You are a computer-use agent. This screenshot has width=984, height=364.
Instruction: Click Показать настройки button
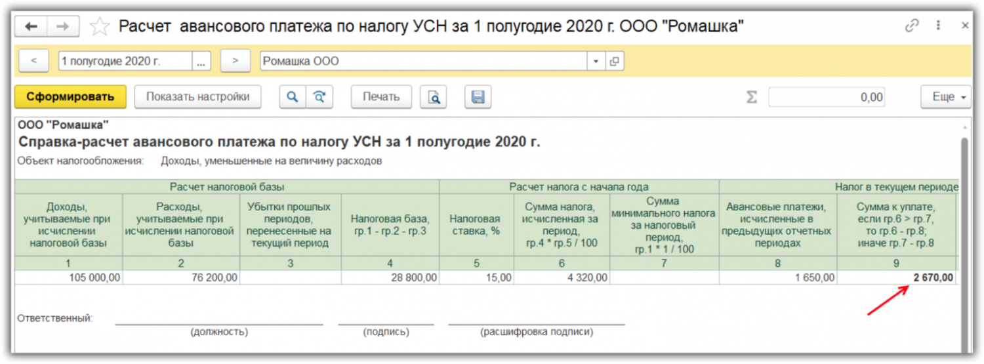tap(197, 96)
